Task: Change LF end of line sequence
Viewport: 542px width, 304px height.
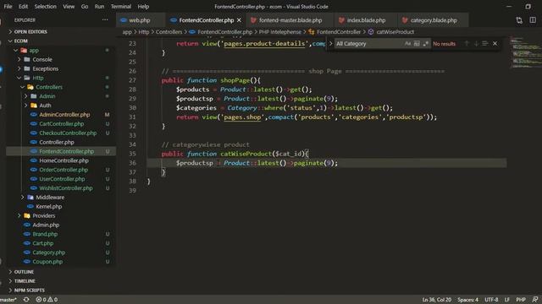Action: [507, 300]
